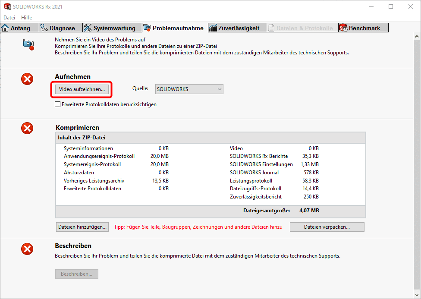
Task: Switch to the Diagnose tab
Action: click(58, 28)
